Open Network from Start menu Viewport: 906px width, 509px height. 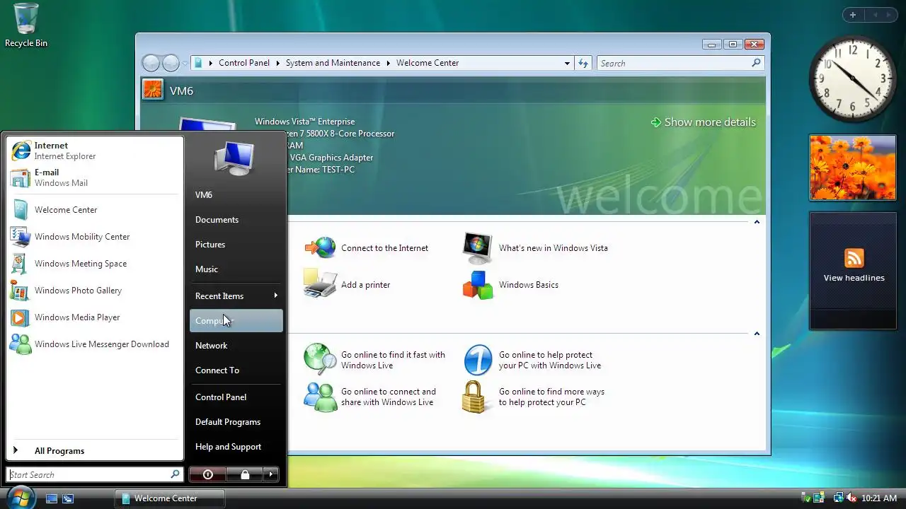pos(236,345)
